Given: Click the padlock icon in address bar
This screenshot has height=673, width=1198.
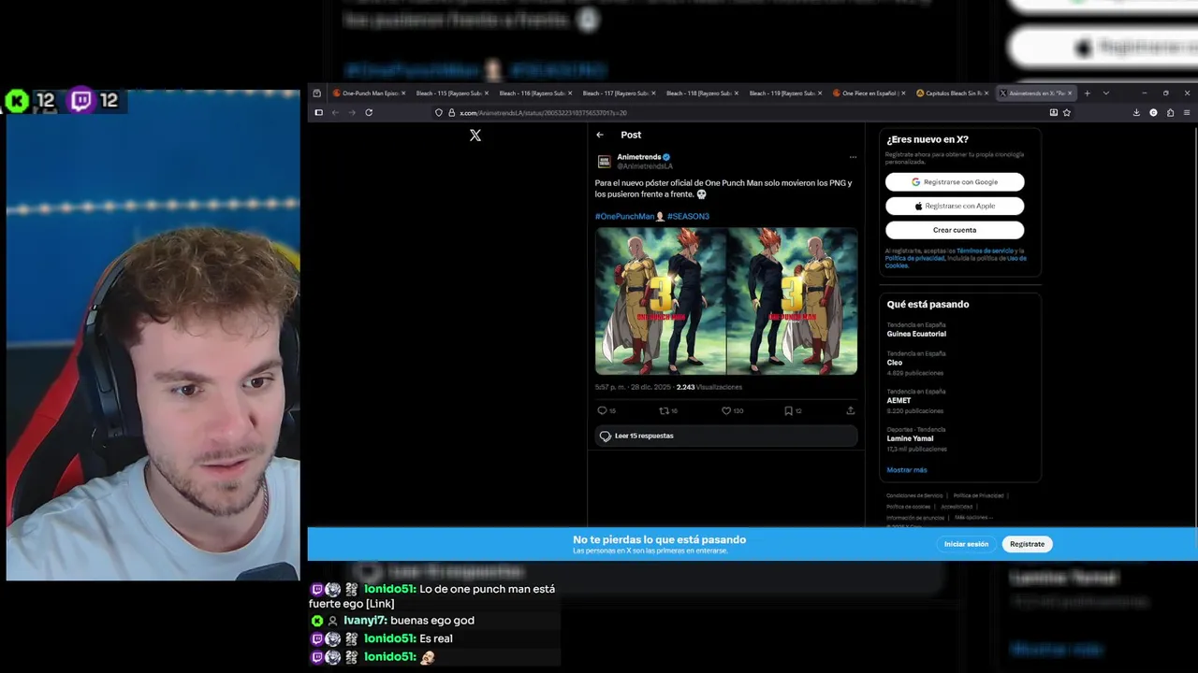Looking at the screenshot, I should (450, 112).
